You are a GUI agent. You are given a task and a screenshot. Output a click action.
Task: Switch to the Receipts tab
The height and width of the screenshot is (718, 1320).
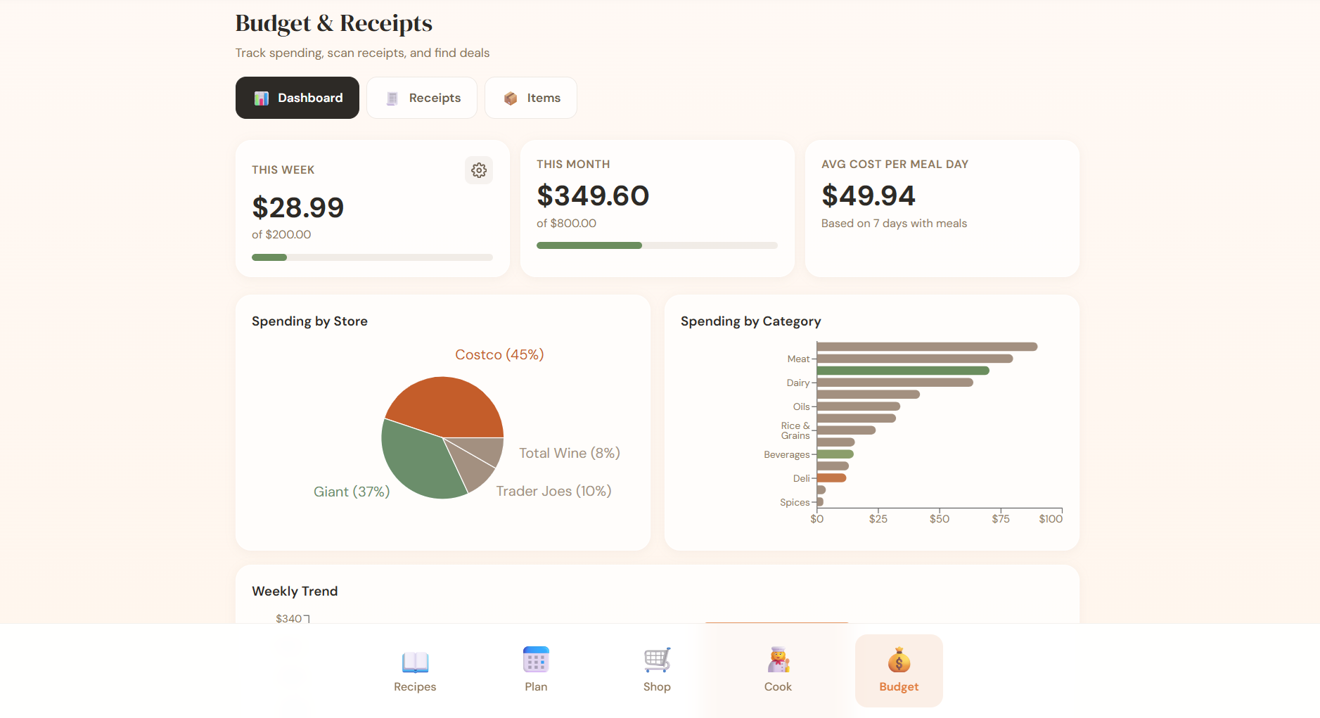[x=422, y=98]
